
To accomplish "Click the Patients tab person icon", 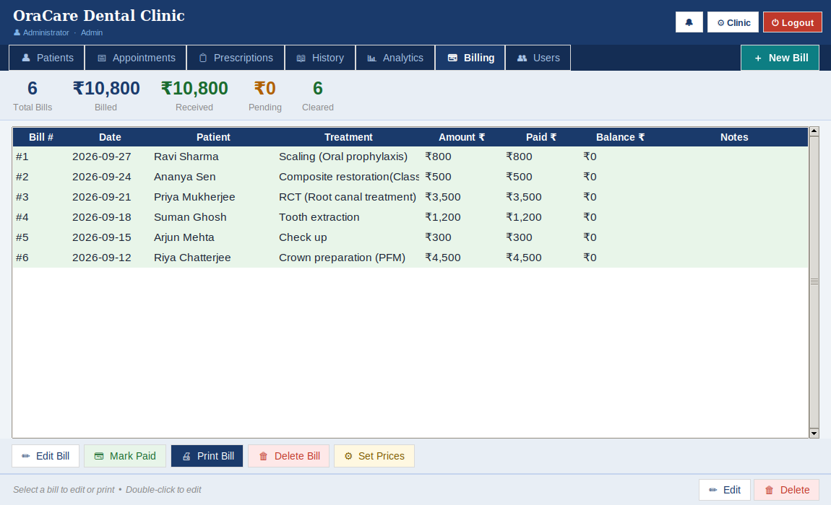I will tap(25, 58).
